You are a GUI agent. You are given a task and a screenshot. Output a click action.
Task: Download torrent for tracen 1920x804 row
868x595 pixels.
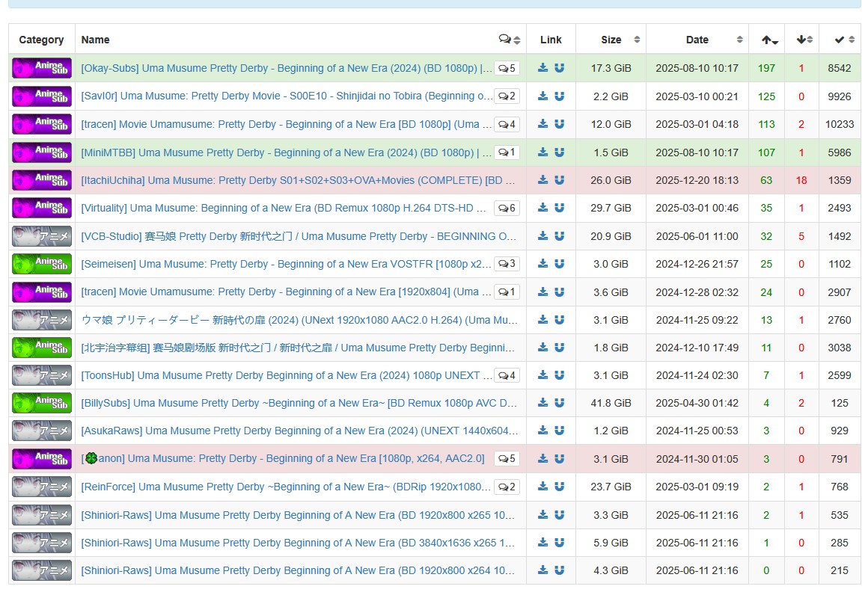click(x=543, y=292)
